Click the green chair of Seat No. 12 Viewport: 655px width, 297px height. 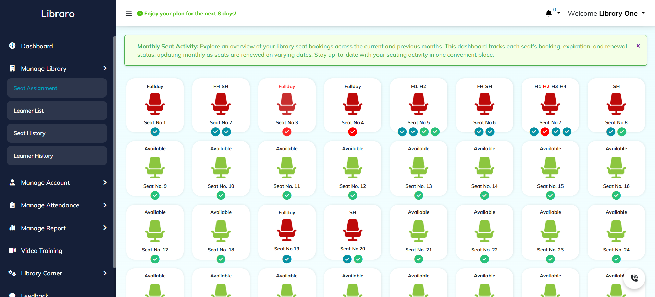(x=353, y=168)
